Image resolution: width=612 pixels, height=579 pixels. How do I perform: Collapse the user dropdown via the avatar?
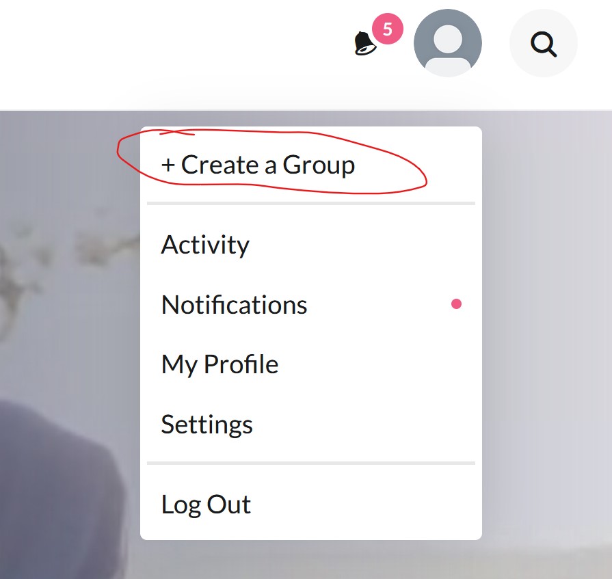coord(448,43)
